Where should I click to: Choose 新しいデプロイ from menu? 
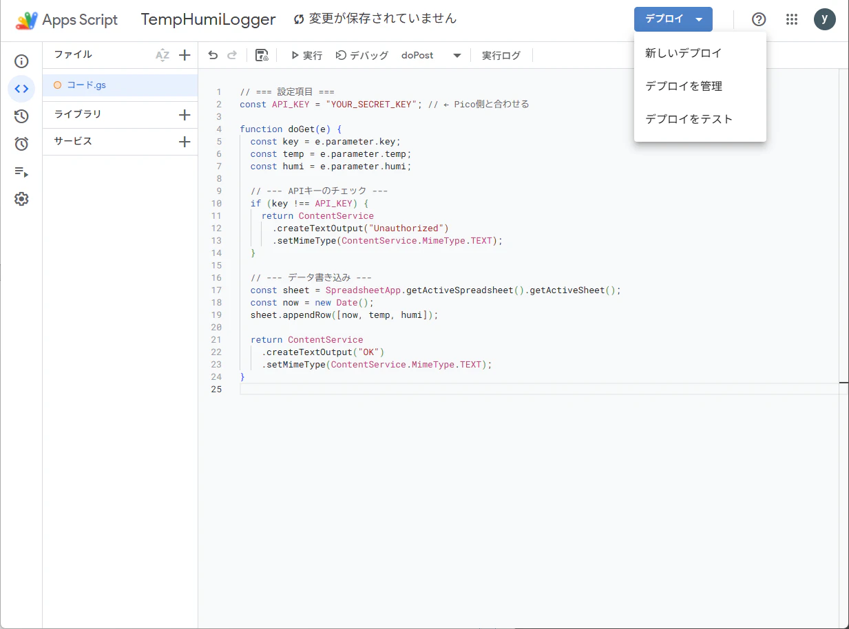point(700,53)
